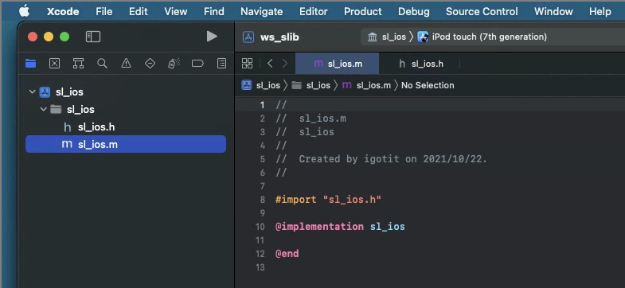Open the sl_ios.m file breadcrumb

pos(366,85)
